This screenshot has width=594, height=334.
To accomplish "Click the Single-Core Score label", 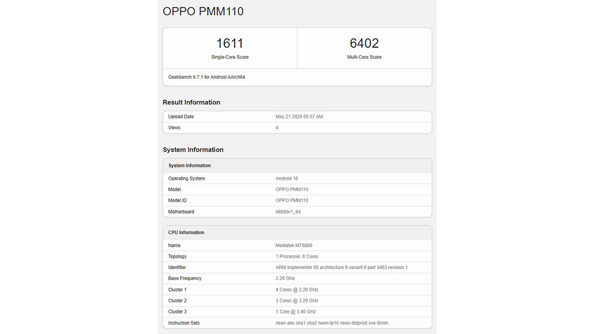I will tap(230, 57).
